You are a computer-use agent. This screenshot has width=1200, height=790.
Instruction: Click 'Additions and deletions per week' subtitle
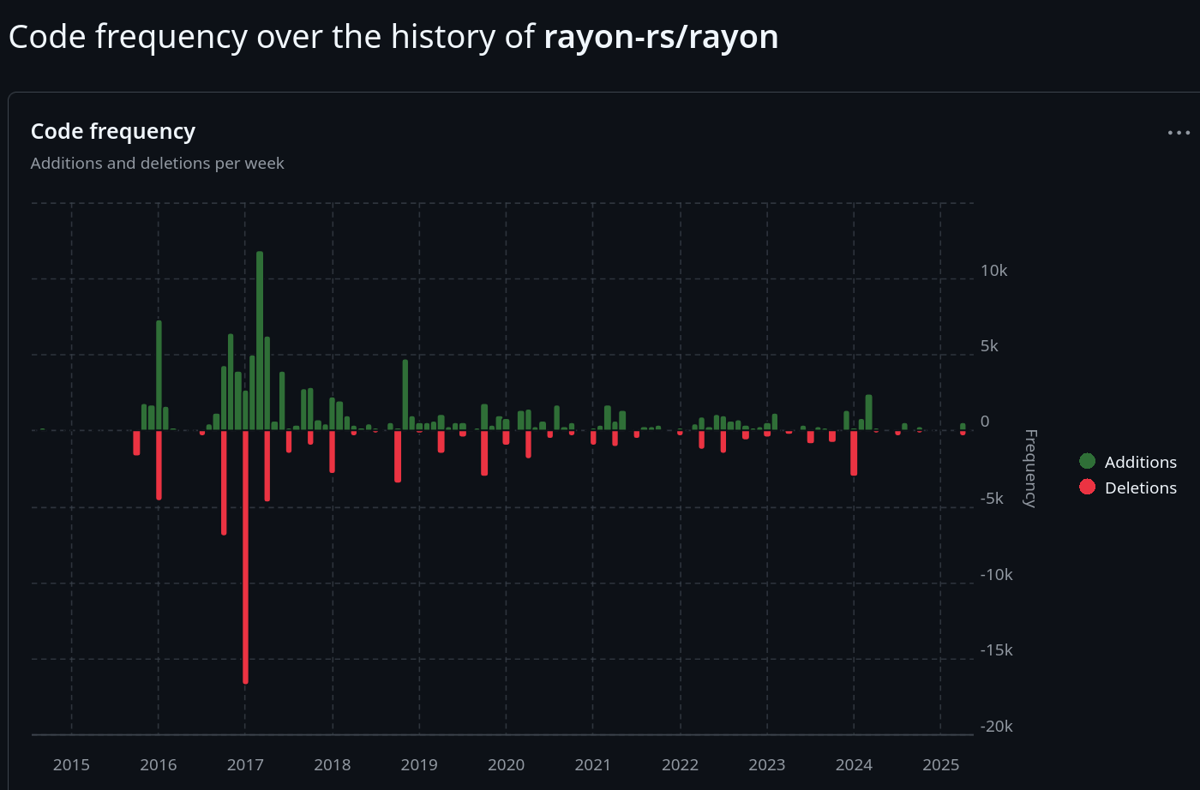(x=158, y=163)
